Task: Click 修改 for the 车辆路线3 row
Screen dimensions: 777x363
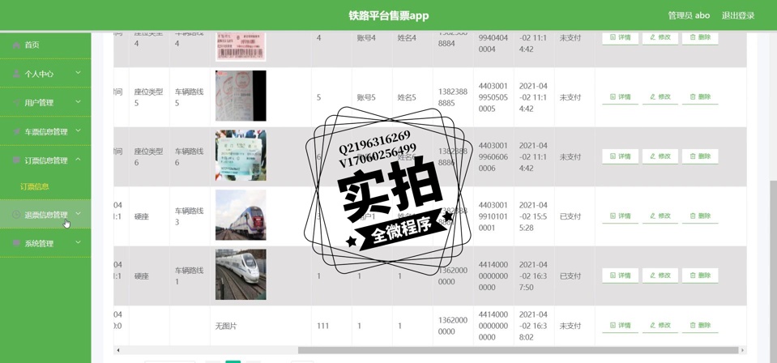Action: (x=660, y=216)
